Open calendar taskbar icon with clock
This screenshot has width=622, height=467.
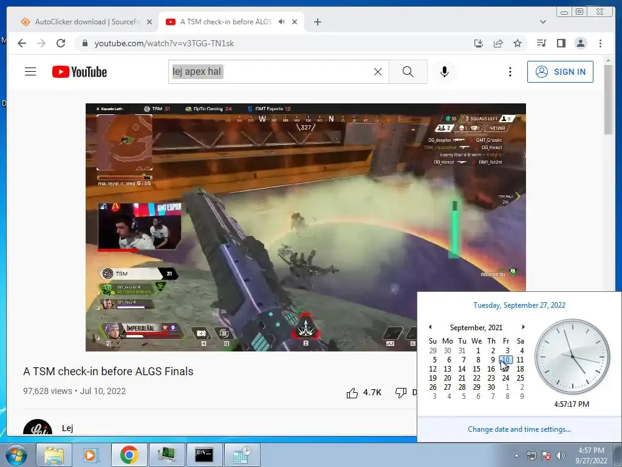(242, 455)
